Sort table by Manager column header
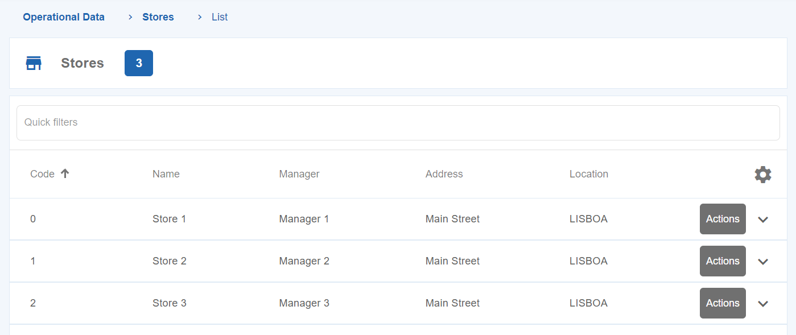The width and height of the screenshot is (796, 335). 299,174
